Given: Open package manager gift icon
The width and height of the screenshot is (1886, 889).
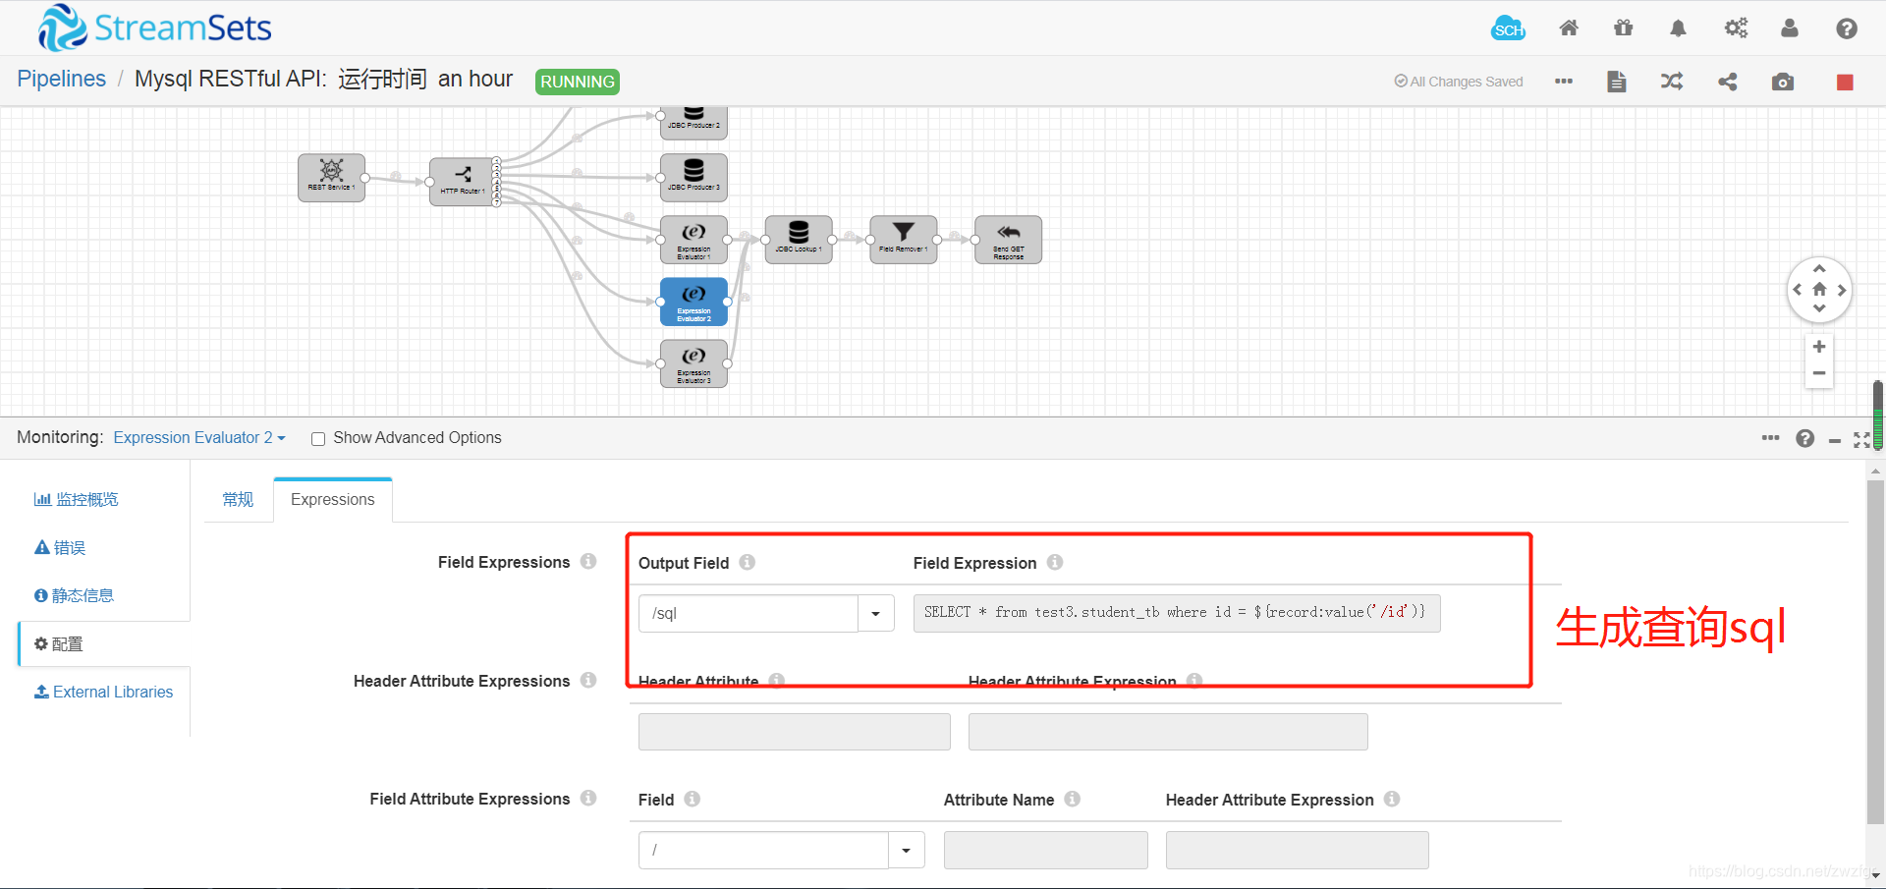Looking at the screenshot, I should click(1624, 28).
